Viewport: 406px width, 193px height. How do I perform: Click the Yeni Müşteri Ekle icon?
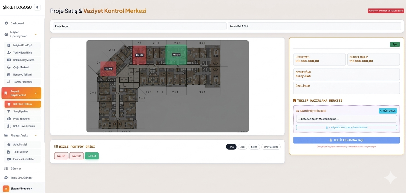click(x=9, y=53)
